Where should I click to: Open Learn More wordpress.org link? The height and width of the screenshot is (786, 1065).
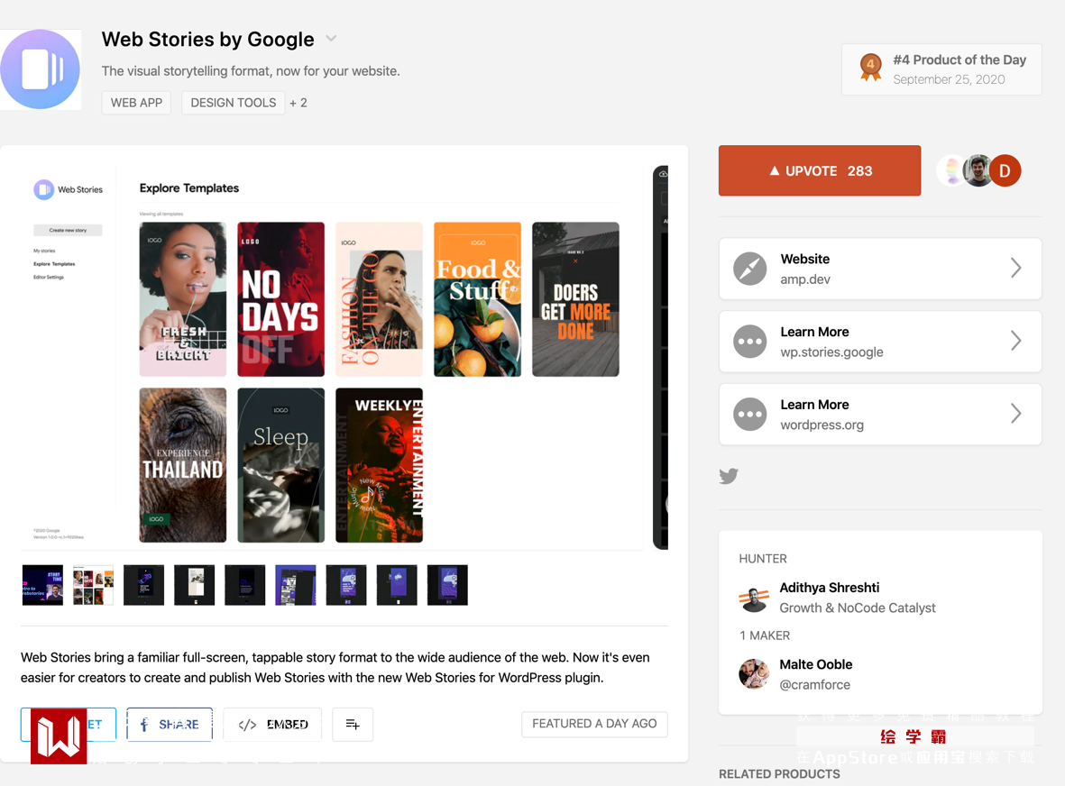pos(879,414)
